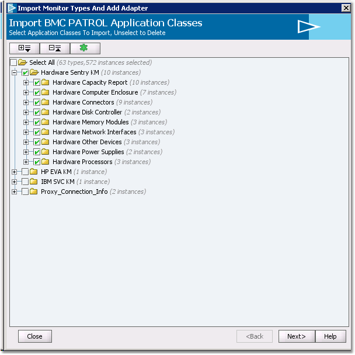Viewport: 355px width, 355px height.
Task: Expand the IBM SVC KM node
Action: (x=15, y=182)
